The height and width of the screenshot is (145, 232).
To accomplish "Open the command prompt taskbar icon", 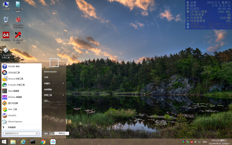I will click(33, 142).
